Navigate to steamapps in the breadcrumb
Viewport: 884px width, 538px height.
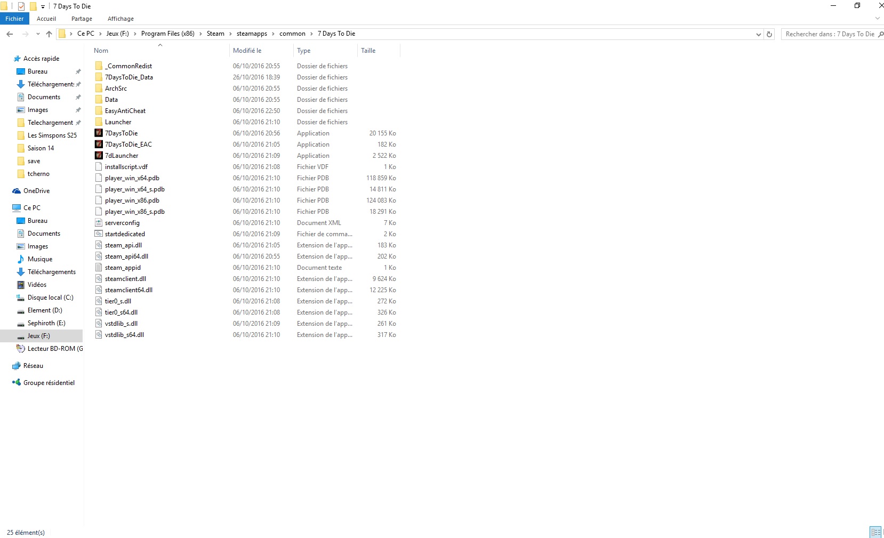tap(252, 34)
